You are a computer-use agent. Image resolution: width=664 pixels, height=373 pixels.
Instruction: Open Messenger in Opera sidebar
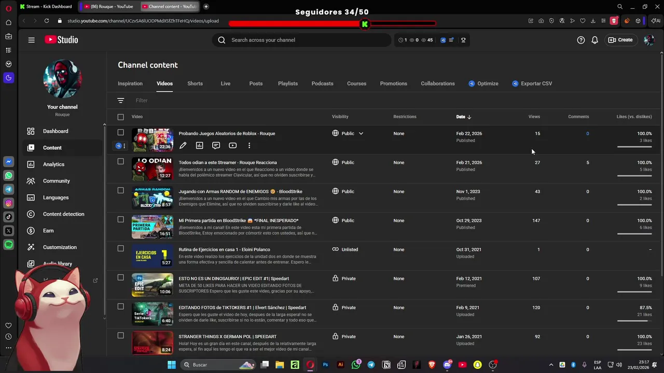coord(8,162)
